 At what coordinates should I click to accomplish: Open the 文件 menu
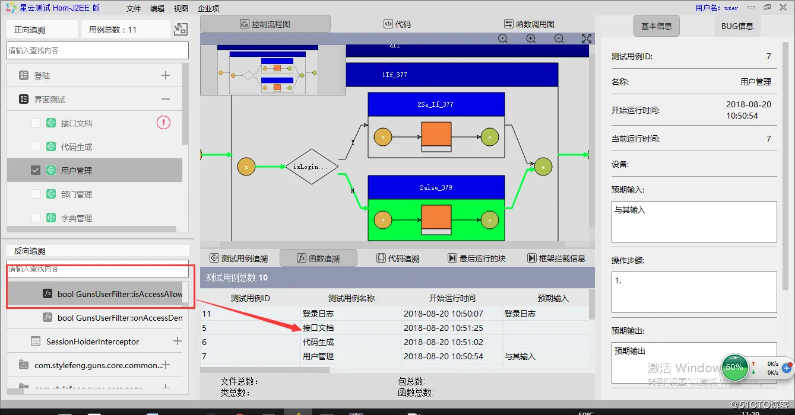tap(132, 8)
